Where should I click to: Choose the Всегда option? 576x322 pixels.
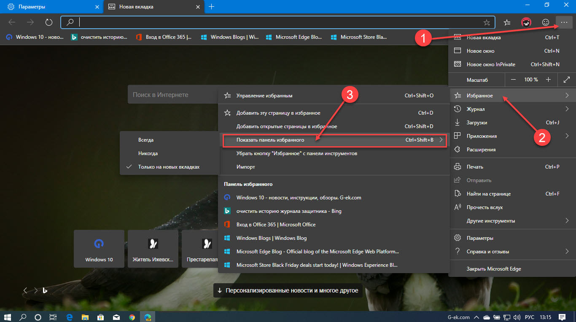pyautogui.click(x=170, y=140)
